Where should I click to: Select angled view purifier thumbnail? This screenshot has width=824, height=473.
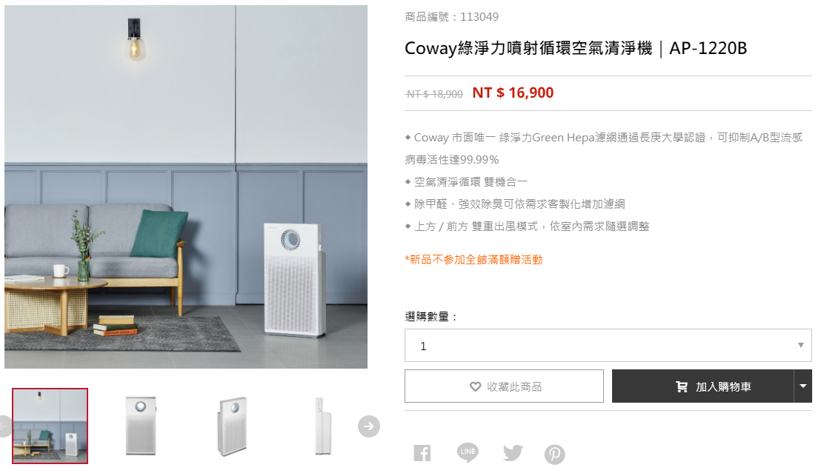232,426
